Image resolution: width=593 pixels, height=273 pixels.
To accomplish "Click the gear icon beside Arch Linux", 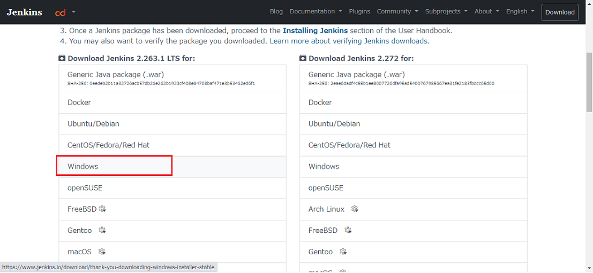I will click(x=355, y=209).
